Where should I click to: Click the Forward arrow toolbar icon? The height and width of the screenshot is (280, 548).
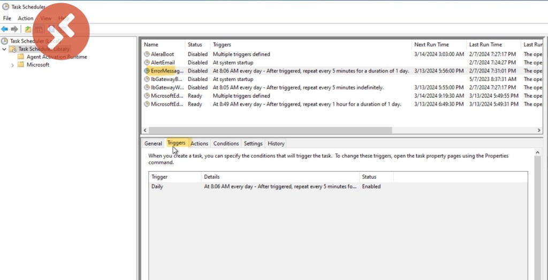tap(14, 29)
